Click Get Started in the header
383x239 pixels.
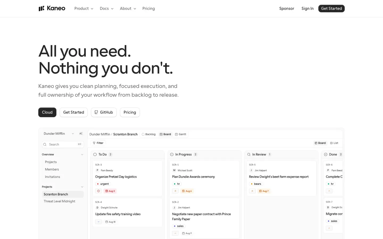point(331,8)
